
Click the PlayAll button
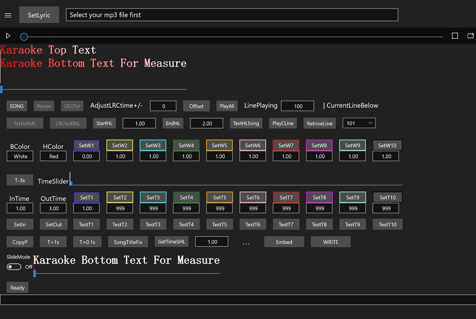coord(227,106)
